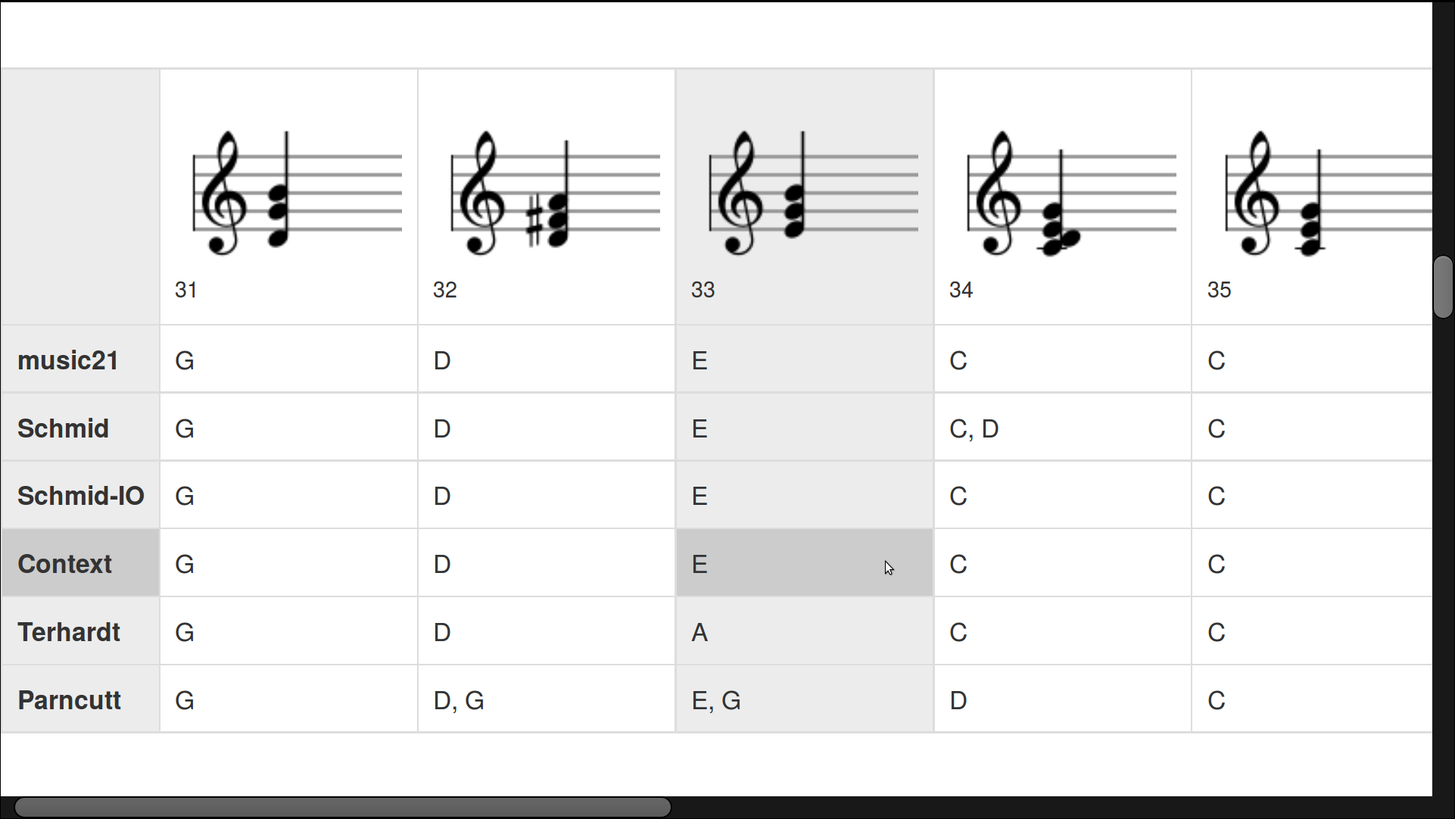Click Parncutt cell showing E, G
The width and height of the screenshot is (1455, 819).
(805, 700)
